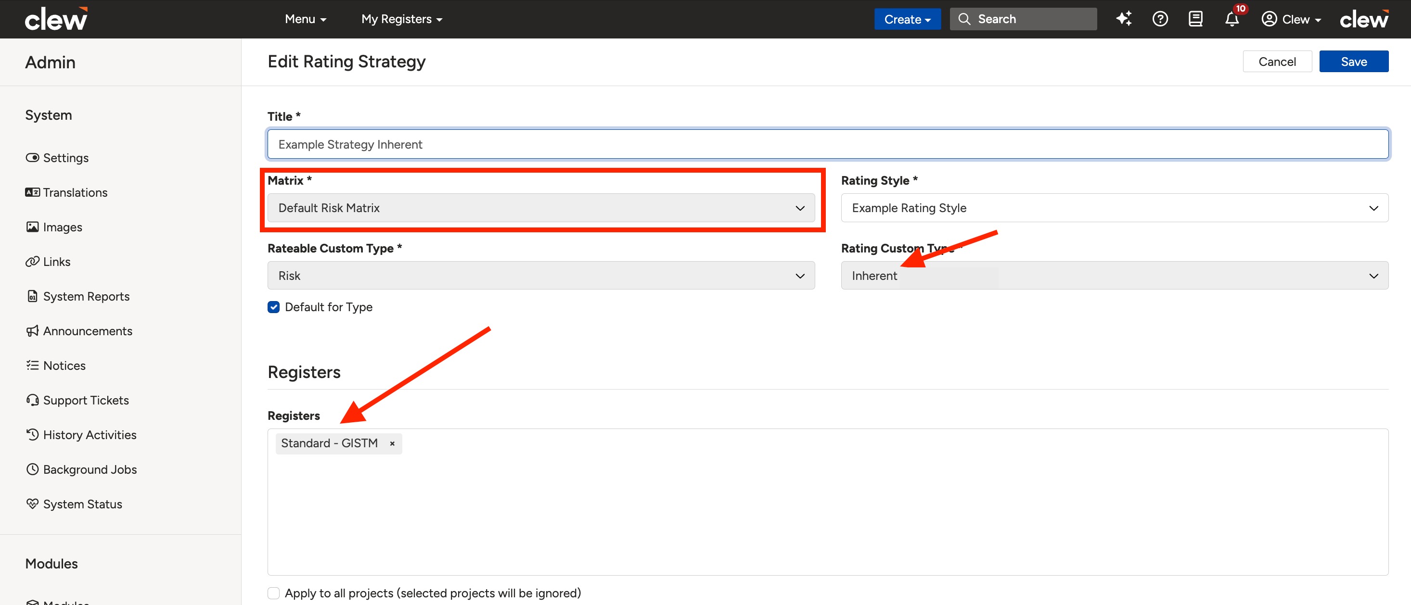Open the Menu navigation dropdown

click(305, 19)
